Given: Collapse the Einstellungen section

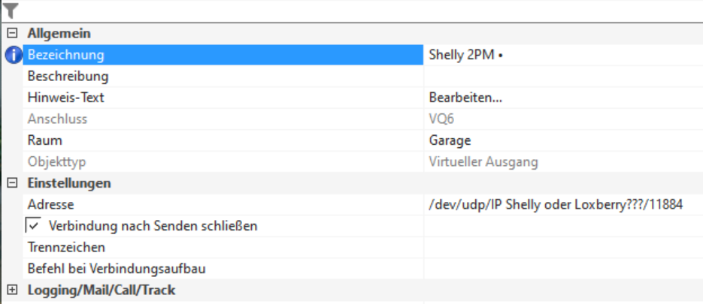Looking at the screenshot, I should click(x=12, y=183).
